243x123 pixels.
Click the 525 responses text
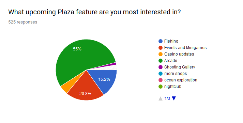coord(22,22)
